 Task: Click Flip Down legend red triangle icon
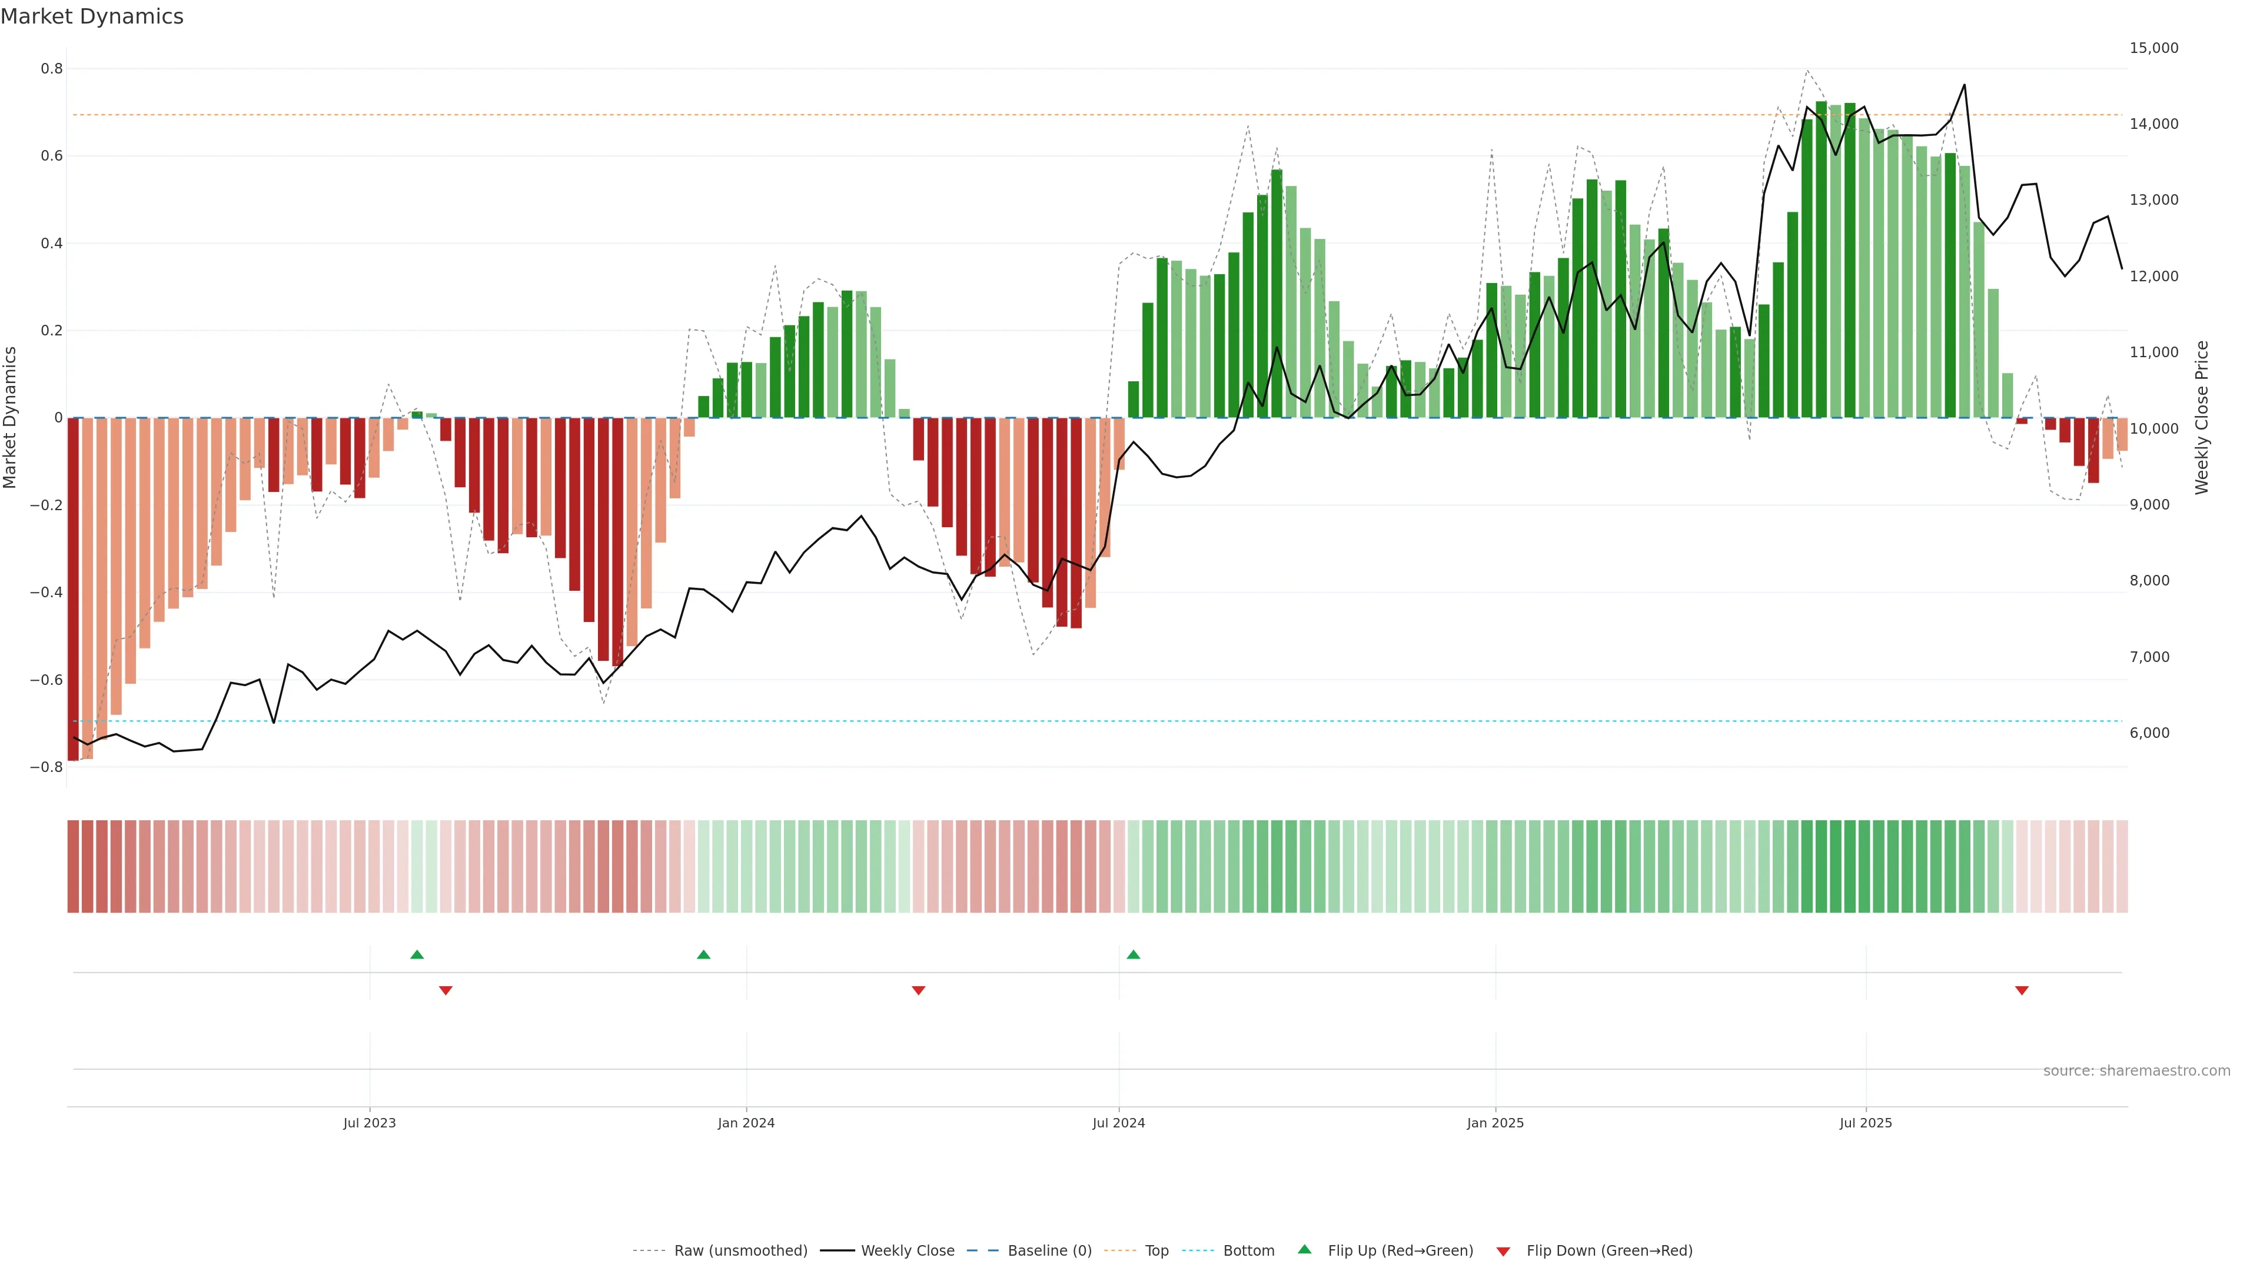[1503, 1252]
